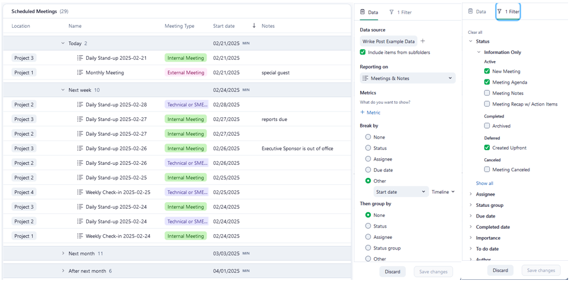Viewport: 571px width, 281px height.
Task: Select Break by Status radio option
Action: 368,148
